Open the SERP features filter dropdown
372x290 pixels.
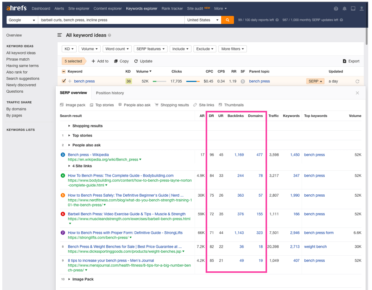(151, 49)
